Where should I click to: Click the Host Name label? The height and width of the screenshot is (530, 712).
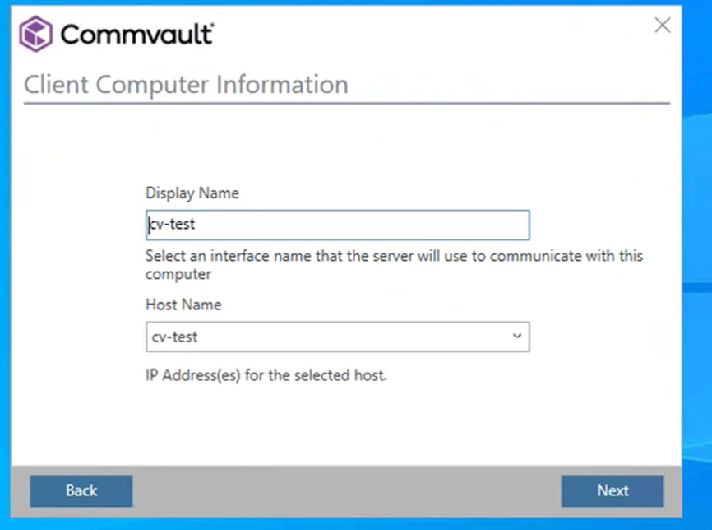(x=183, y=304)
